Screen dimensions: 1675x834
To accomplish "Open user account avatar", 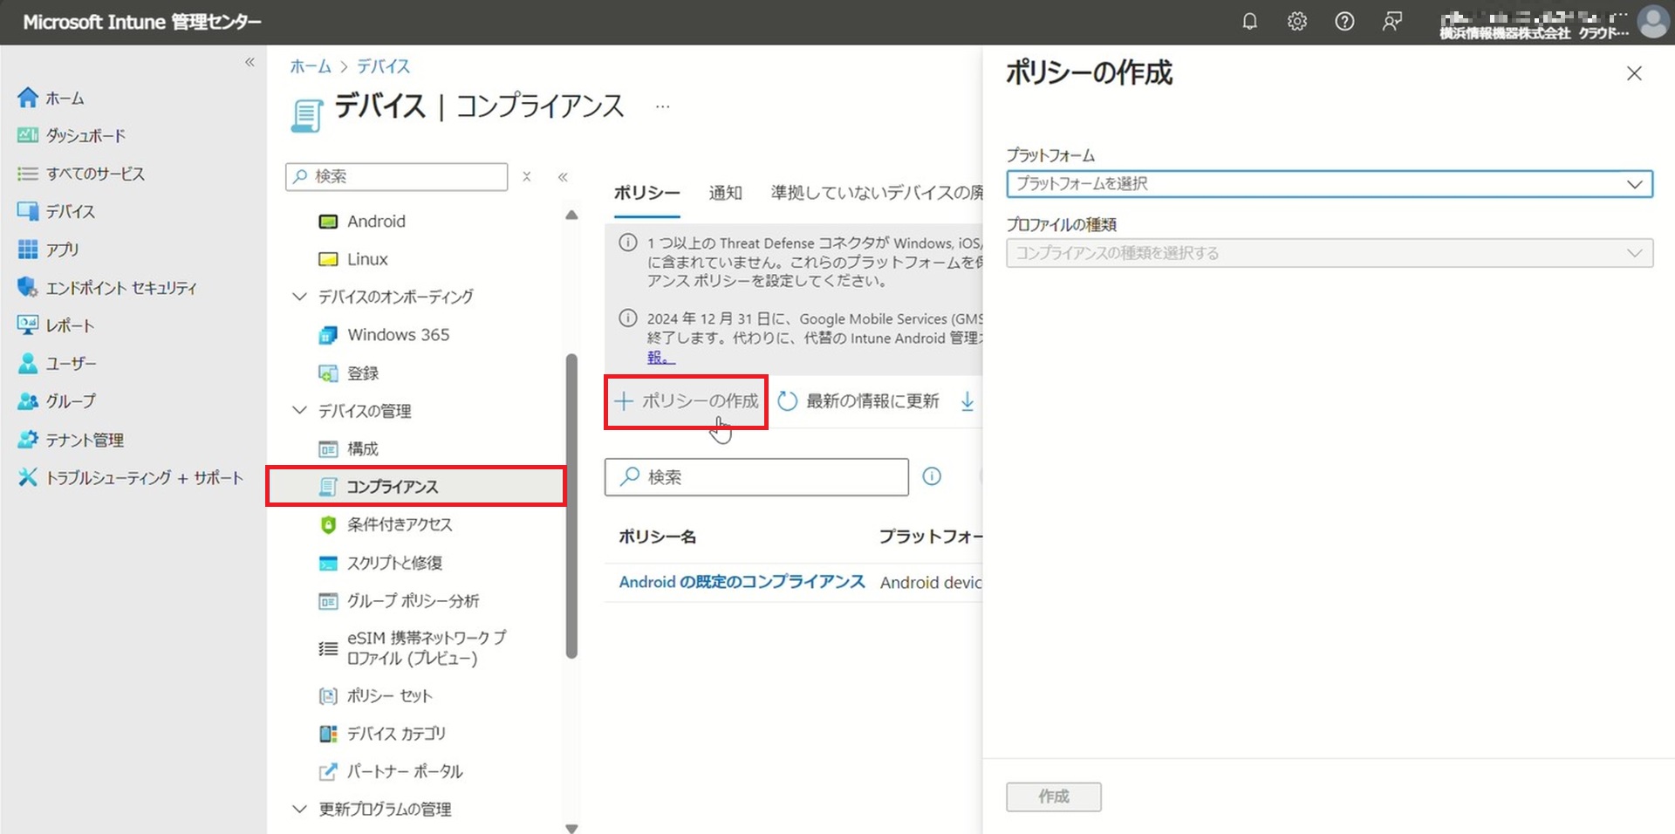I will [1652, 22].
